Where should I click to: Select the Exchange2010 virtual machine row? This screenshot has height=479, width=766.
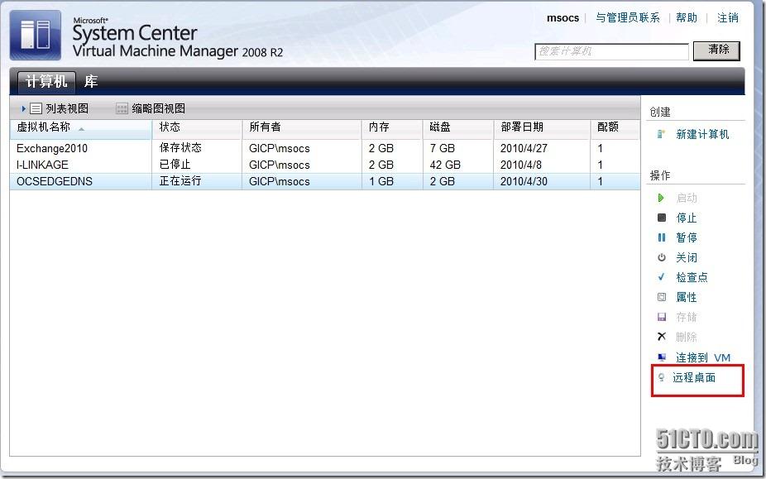325,148
